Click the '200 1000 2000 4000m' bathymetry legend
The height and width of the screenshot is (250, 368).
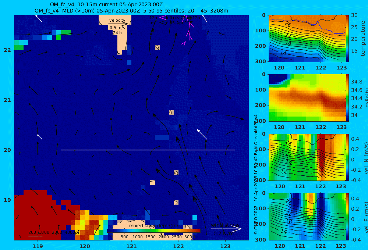pyautogui.click(x=53, y=233)
